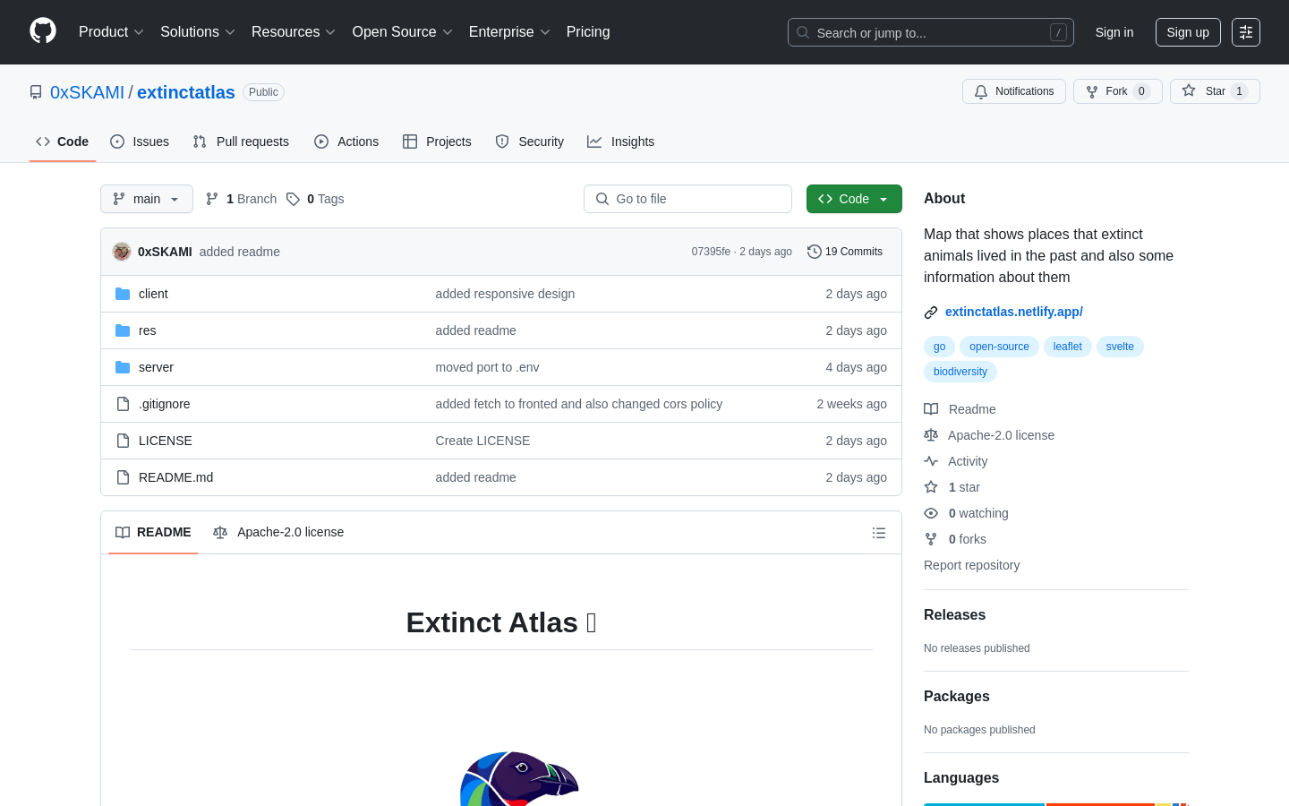Star the extinctatlas repository

point(1215,91)
